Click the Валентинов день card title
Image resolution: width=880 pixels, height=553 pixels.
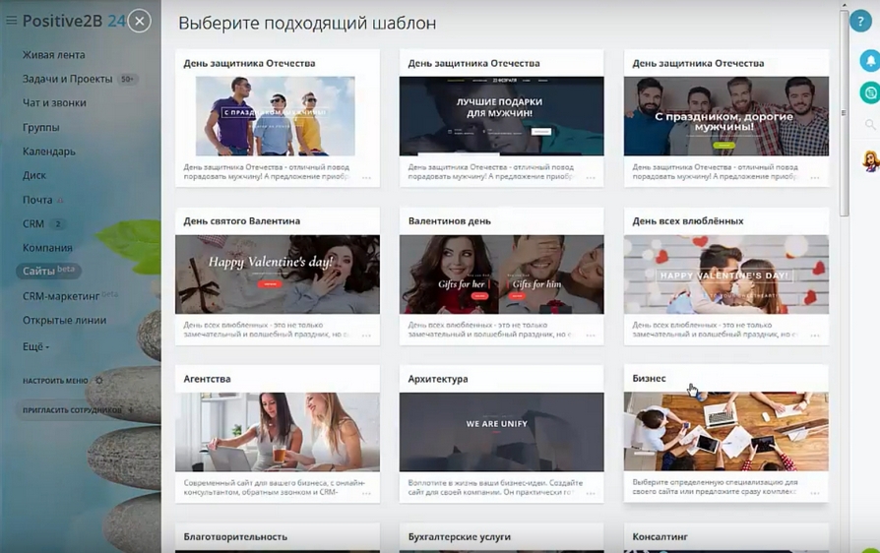[x=450, y=221]
